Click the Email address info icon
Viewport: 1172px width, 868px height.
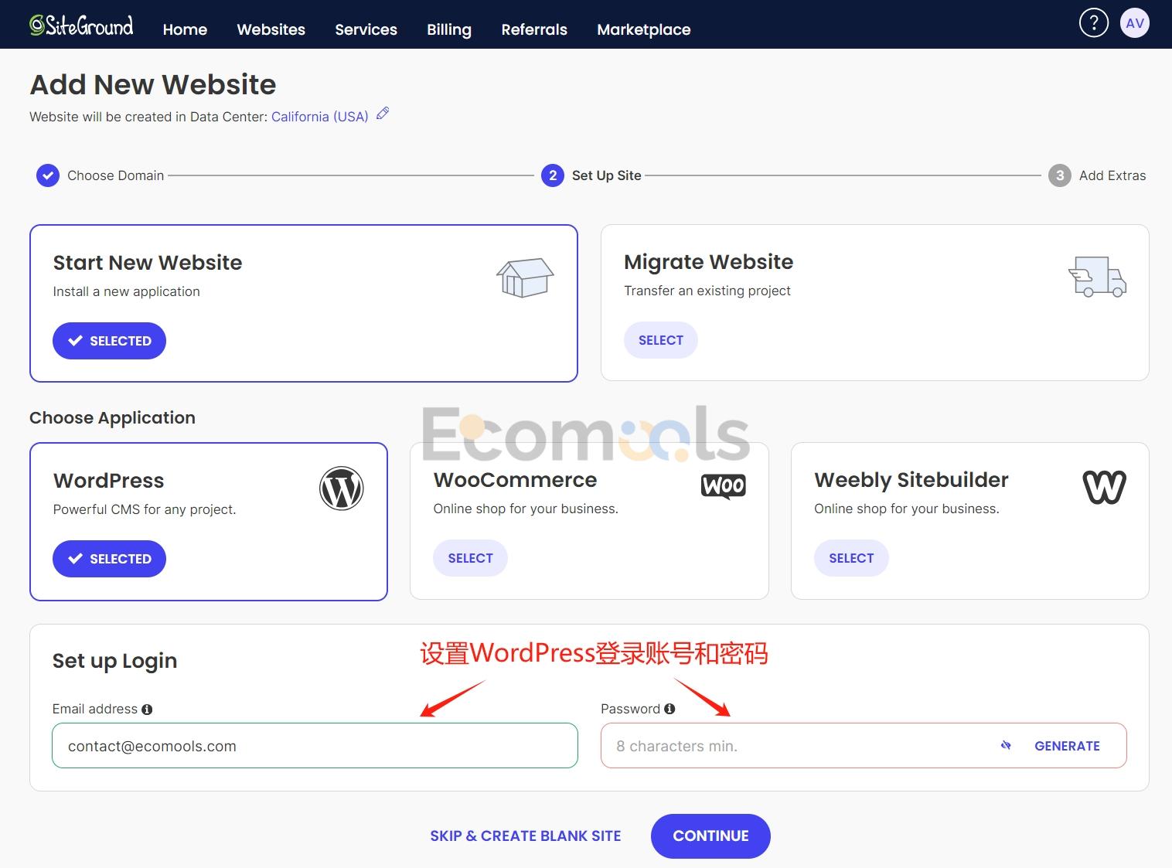147,710
